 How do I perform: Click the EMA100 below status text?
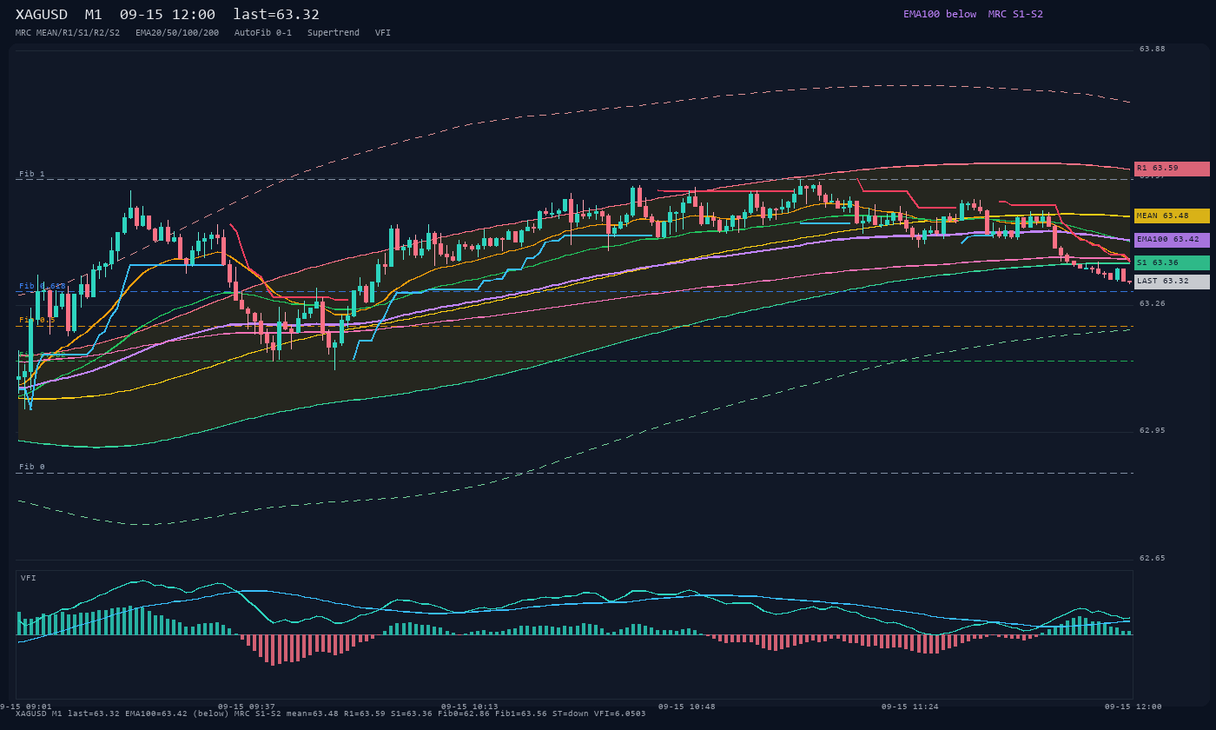click(x=940, y=14)
